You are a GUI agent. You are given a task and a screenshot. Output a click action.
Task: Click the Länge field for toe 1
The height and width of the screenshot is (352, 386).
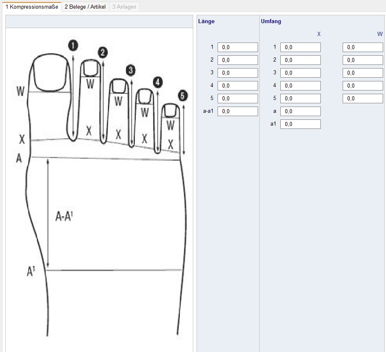[238, 48]
